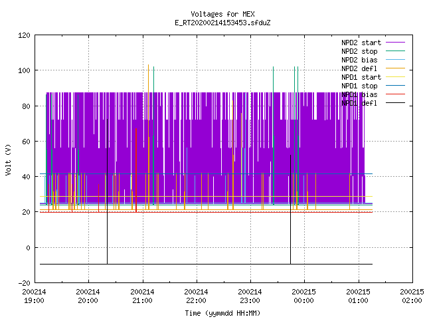The image size is (425, 319).
Task: Select the 'NPD2 start' legend label
Action: 361,43
